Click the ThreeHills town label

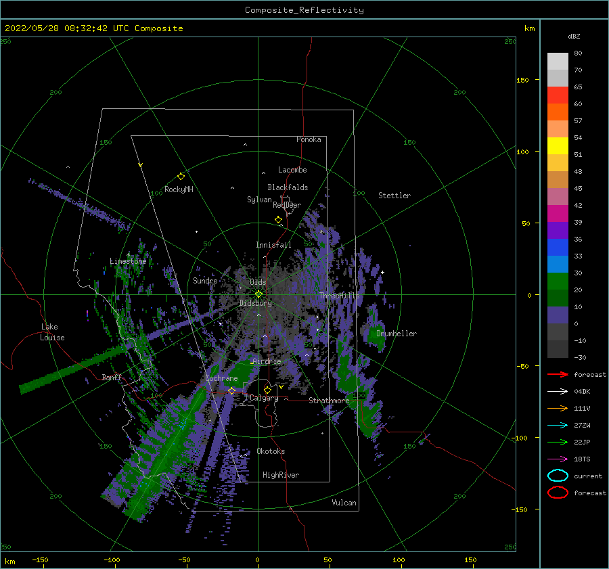340,296
